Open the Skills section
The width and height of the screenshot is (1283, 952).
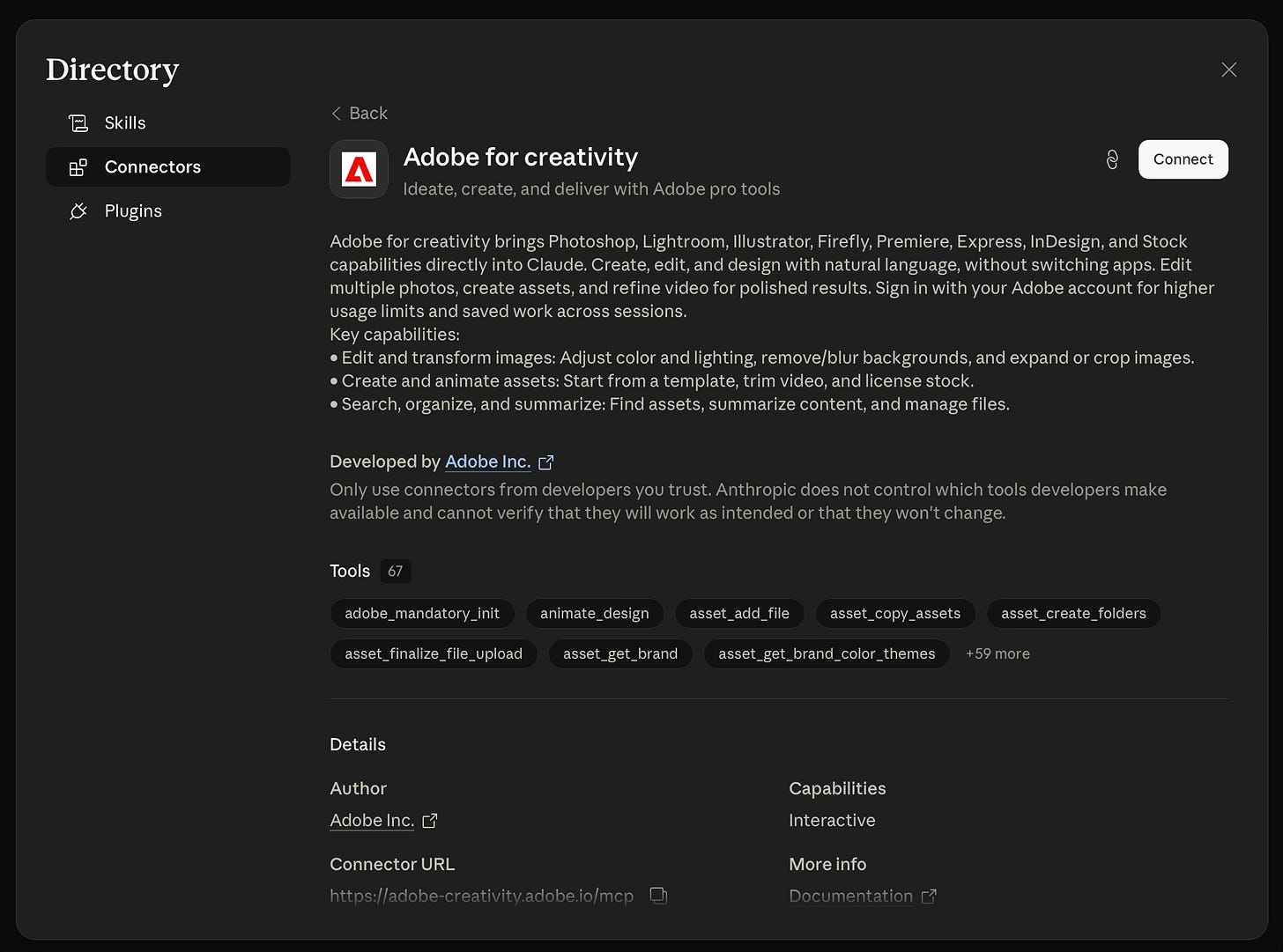coord(167,122)
